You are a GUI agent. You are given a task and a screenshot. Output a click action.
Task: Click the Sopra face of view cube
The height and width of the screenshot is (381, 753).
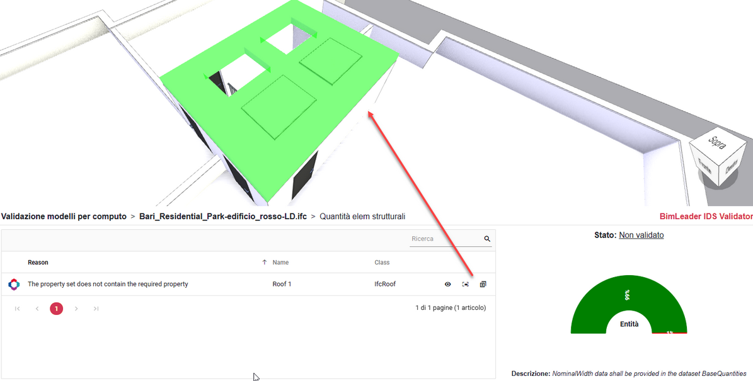tap(717, 143)
